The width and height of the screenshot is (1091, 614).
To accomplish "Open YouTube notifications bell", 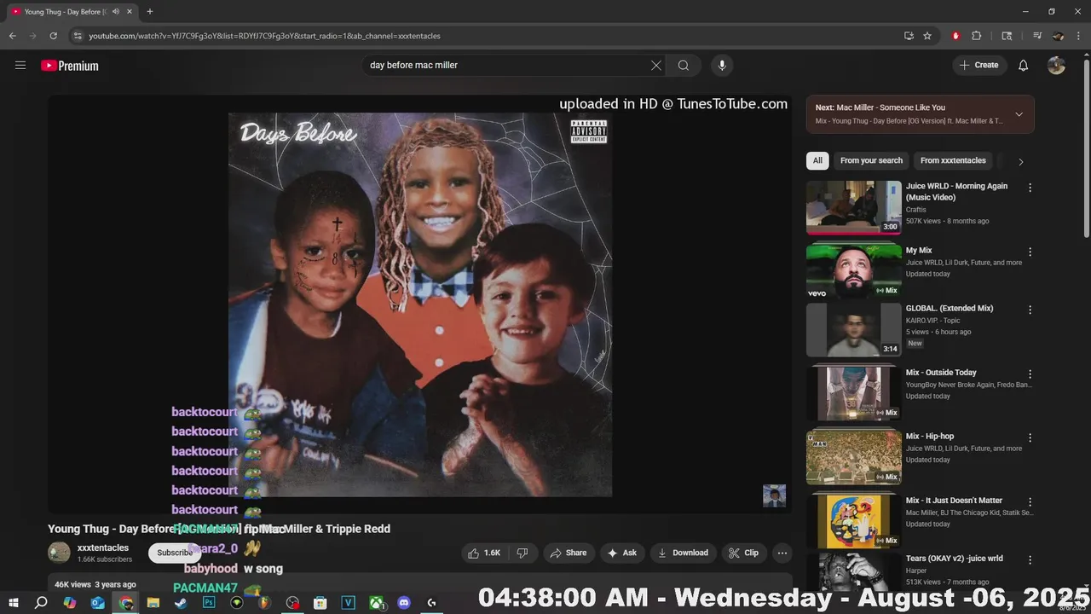I will pyautogui.click(x=1024, y=66).
